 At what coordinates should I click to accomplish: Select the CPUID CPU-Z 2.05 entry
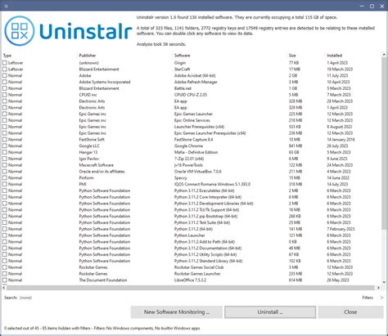191,95
